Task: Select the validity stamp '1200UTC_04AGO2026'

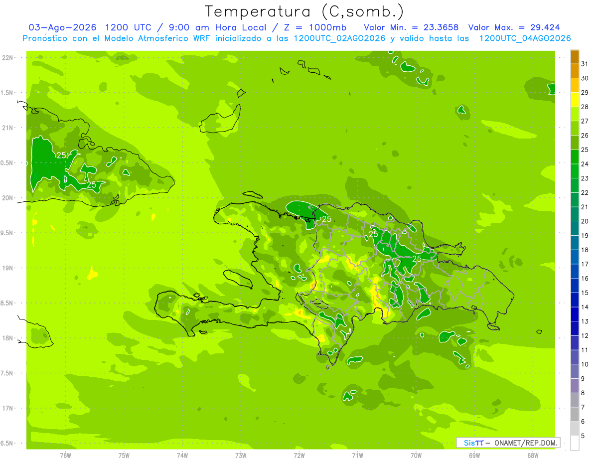Action: point(525,38)
